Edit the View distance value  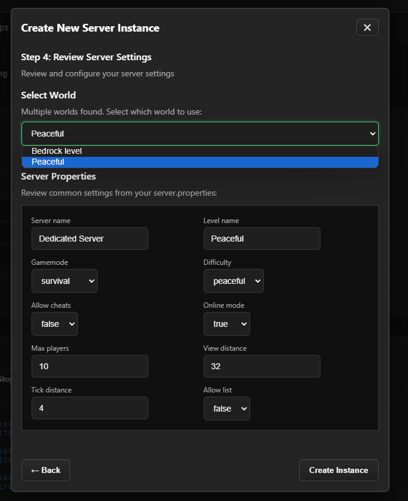[261, 366]
